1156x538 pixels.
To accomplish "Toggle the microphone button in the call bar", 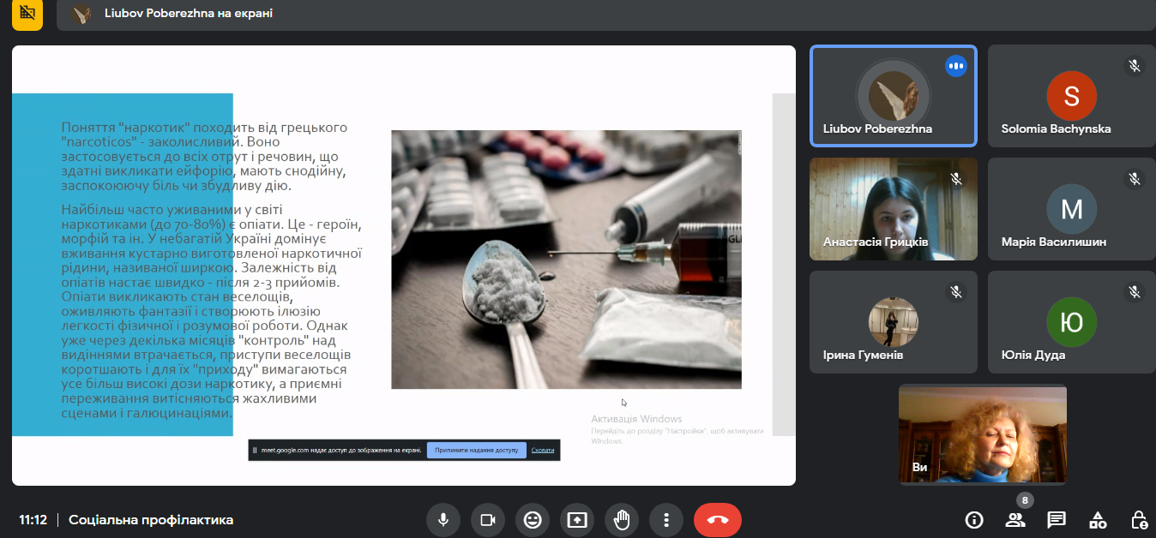I will (x=443, y=520).
